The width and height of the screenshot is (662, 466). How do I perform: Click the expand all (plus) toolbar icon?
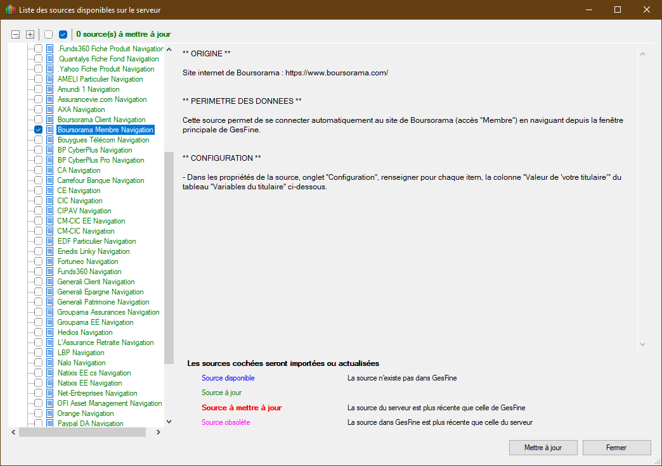[x=30, y=34]
